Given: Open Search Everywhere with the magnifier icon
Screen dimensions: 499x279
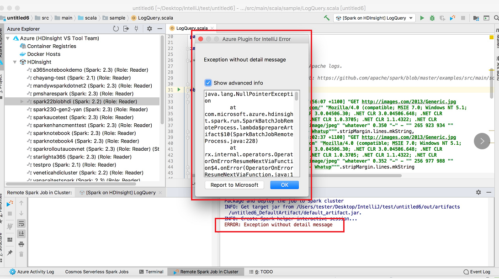Looking at the screenshot, I should (x=496, y=17).
